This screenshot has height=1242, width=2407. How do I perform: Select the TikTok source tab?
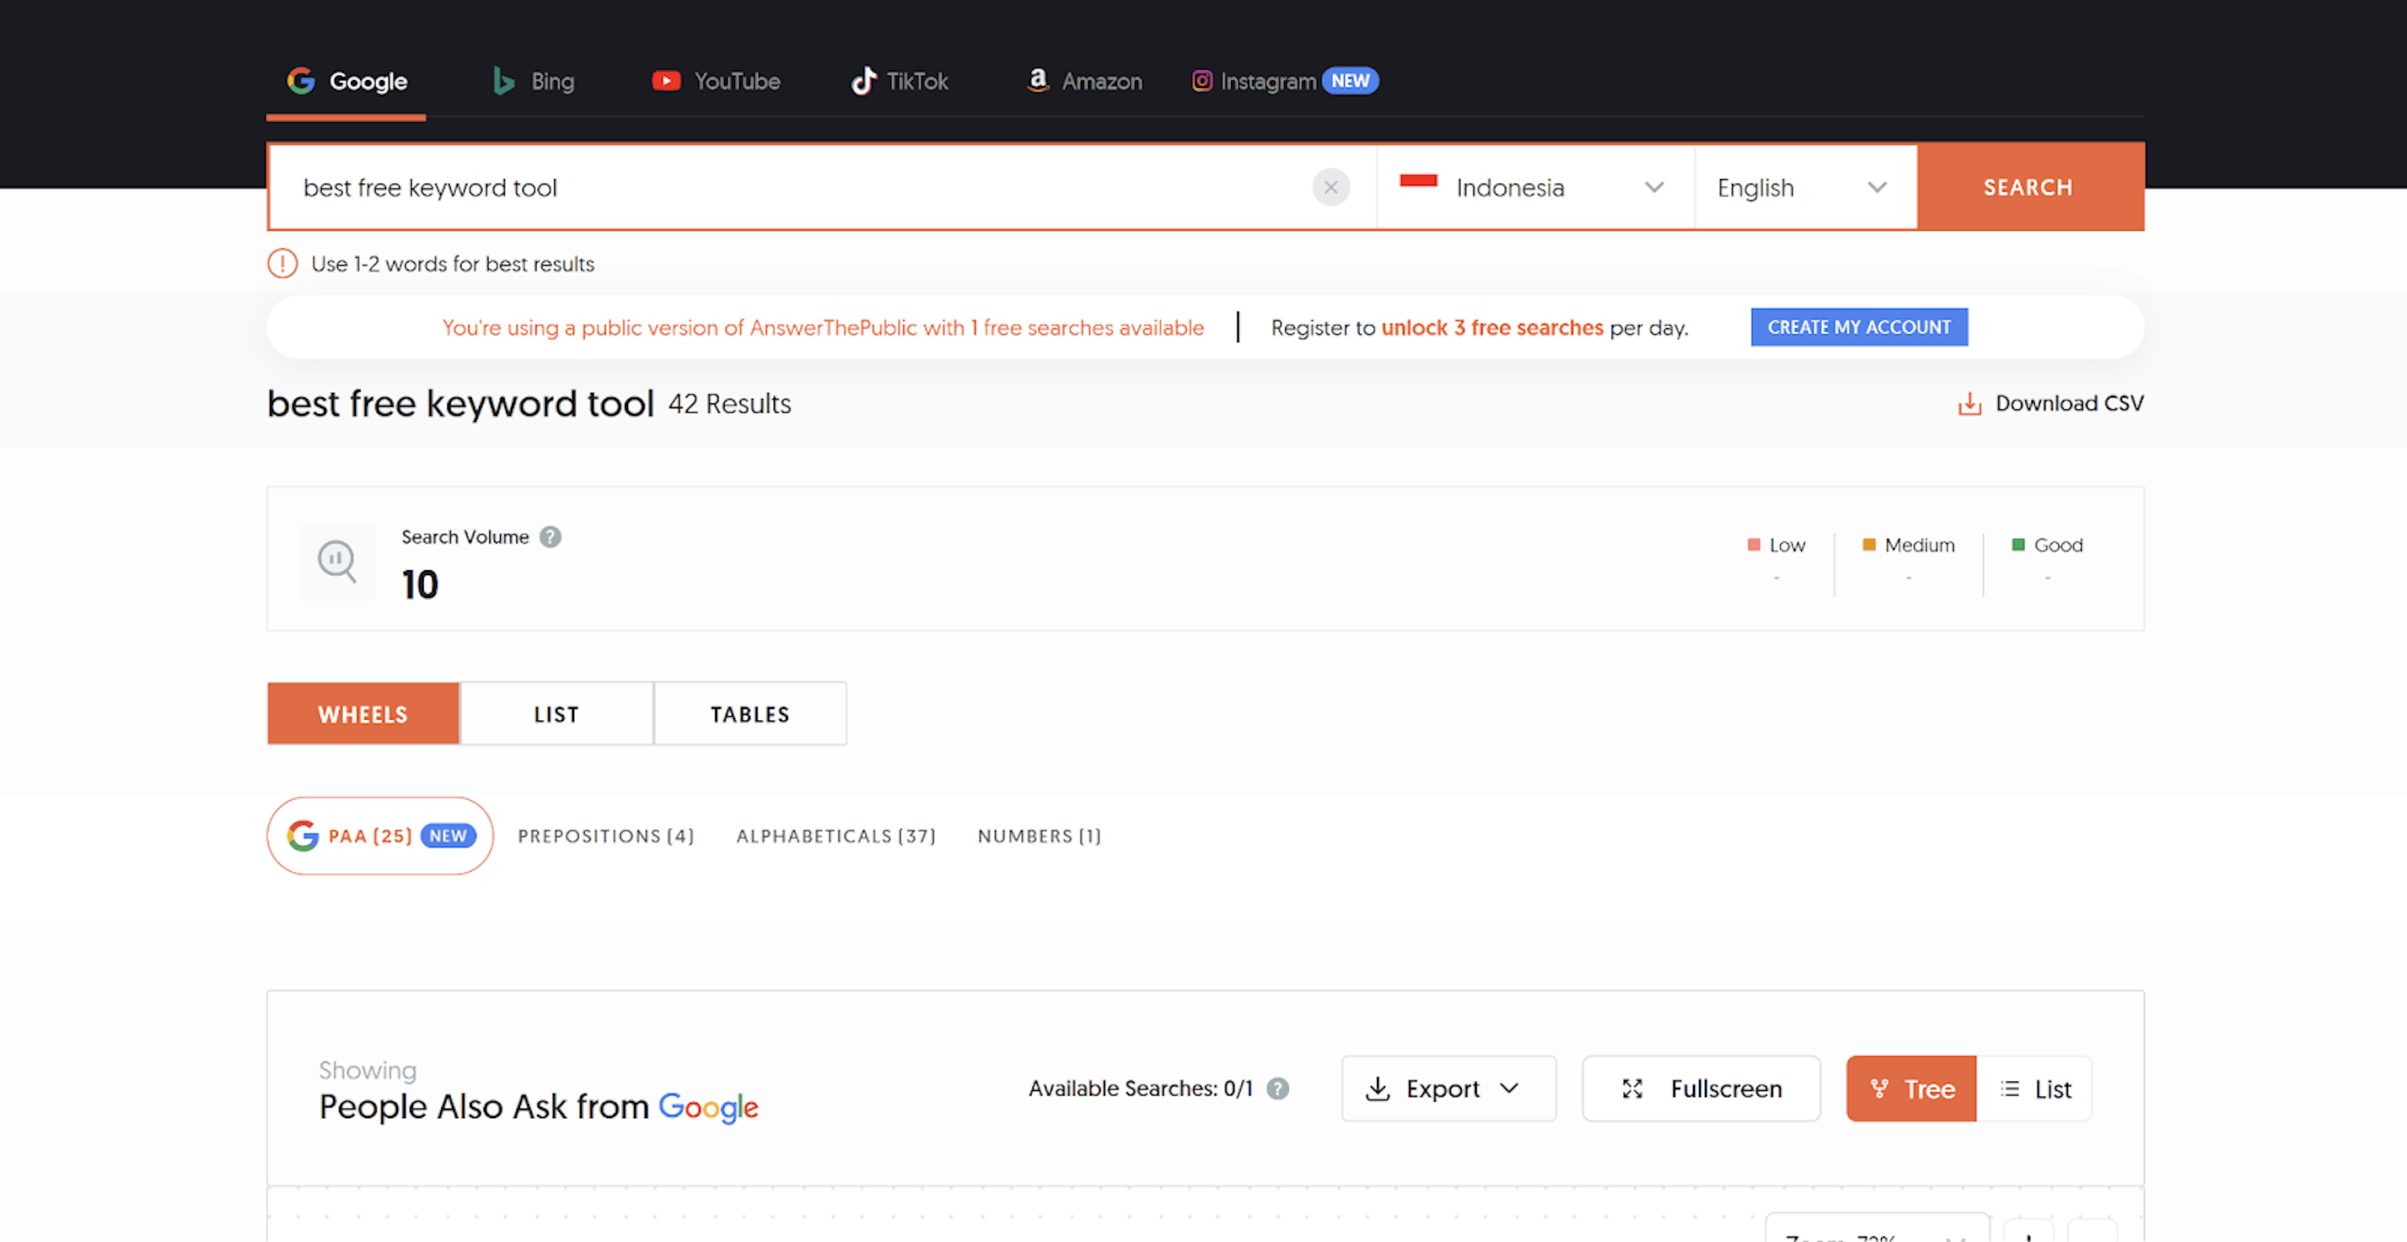click(x=899, y=81)
